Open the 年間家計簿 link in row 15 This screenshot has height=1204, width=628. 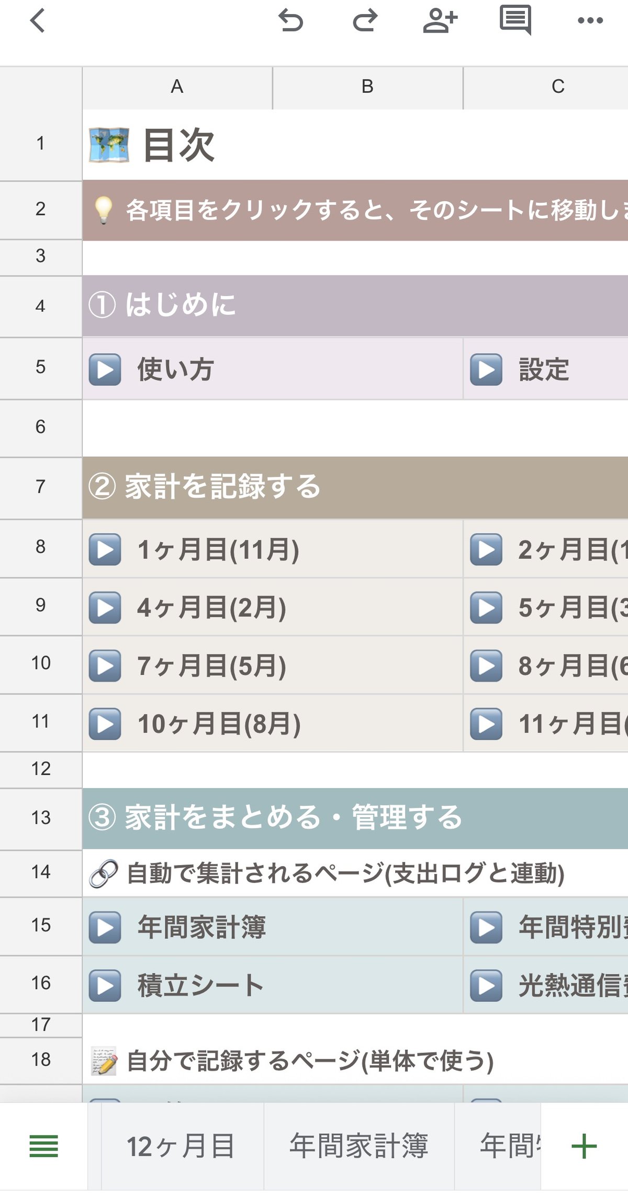tap(202, 927)
